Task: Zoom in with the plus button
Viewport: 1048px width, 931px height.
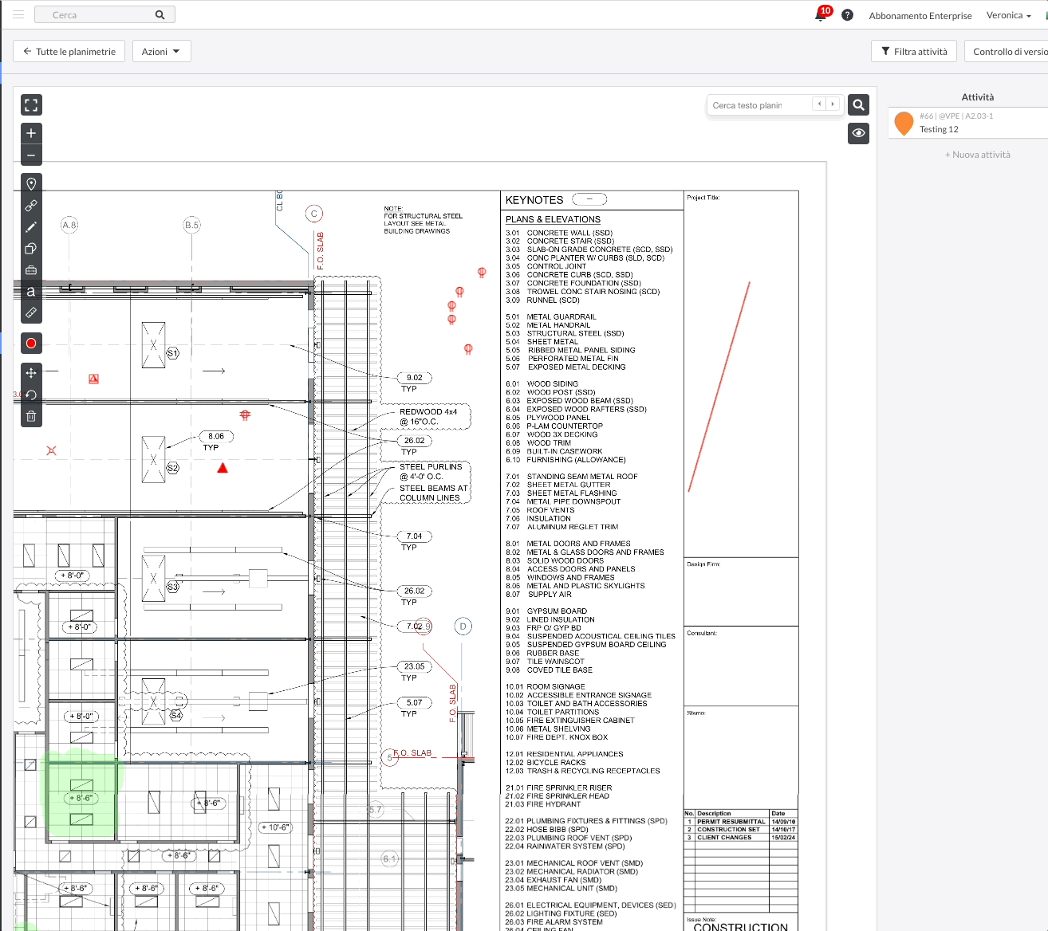Action: (31, 133)
